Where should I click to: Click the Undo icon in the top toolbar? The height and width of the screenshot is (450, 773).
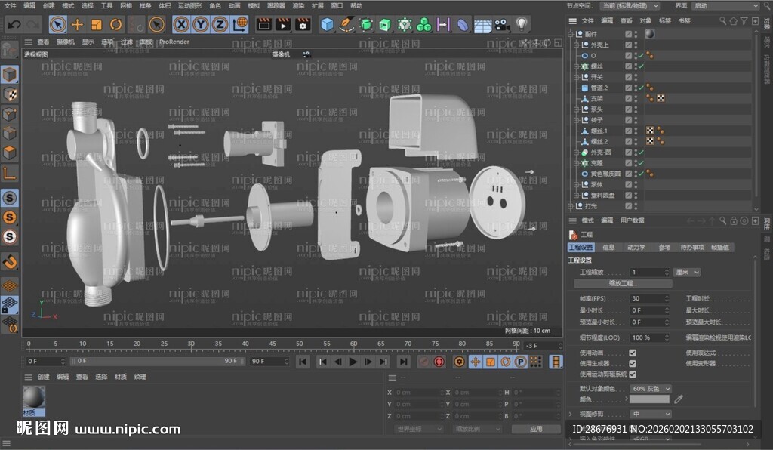pos(13,23)
